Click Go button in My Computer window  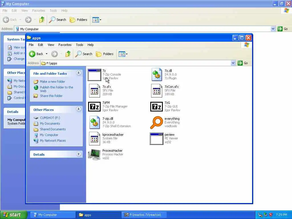283,29
